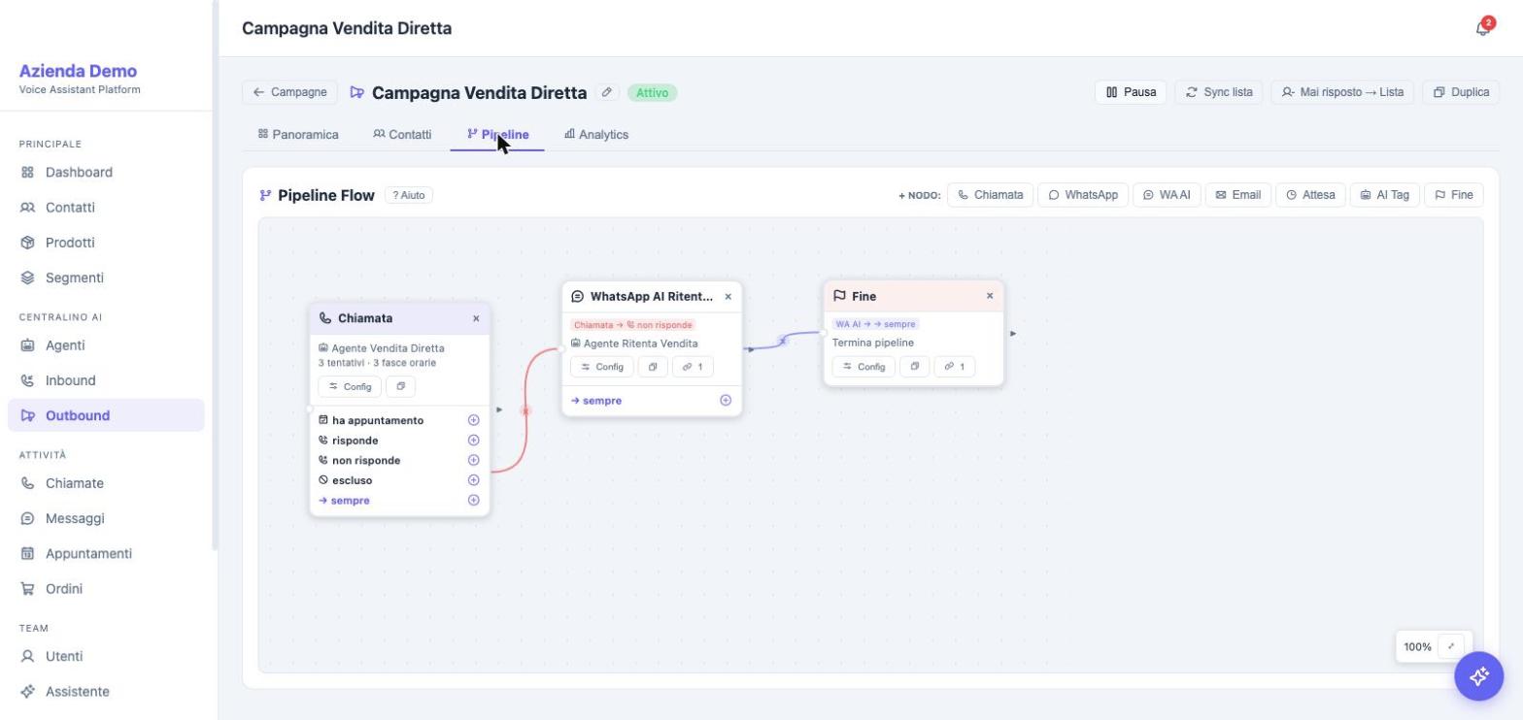The height and width of the screenshot is (720, 1523).
Task: Click the link count icon in WhatsApp AI node
Action: click(693, 367)
